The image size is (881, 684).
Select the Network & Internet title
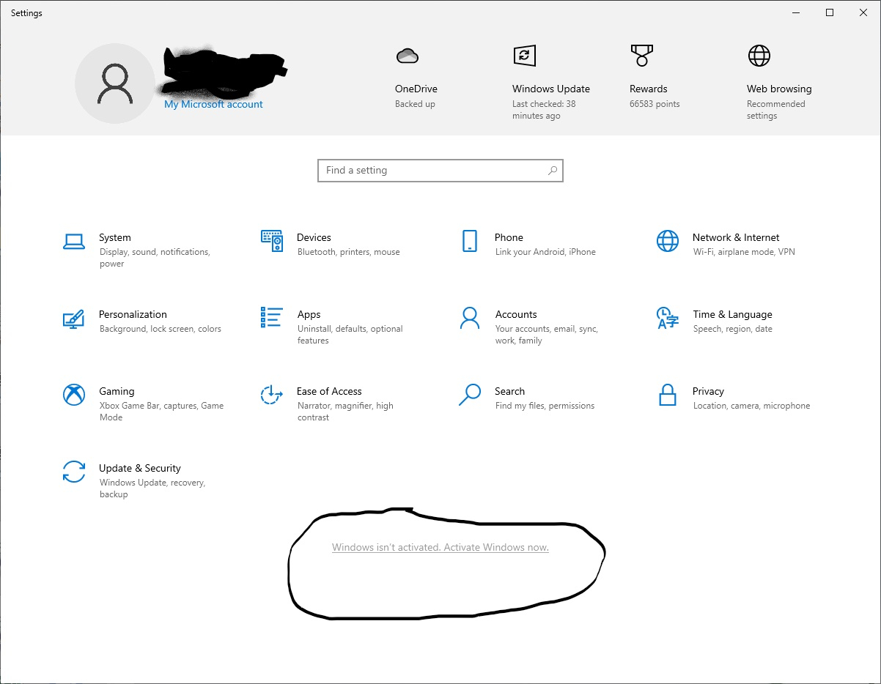click(736, 237)
